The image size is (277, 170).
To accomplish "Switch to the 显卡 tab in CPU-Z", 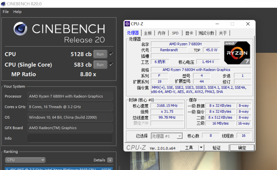I will [x=189, y=33].
